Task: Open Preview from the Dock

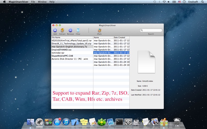Action: (x=155, y=122)
